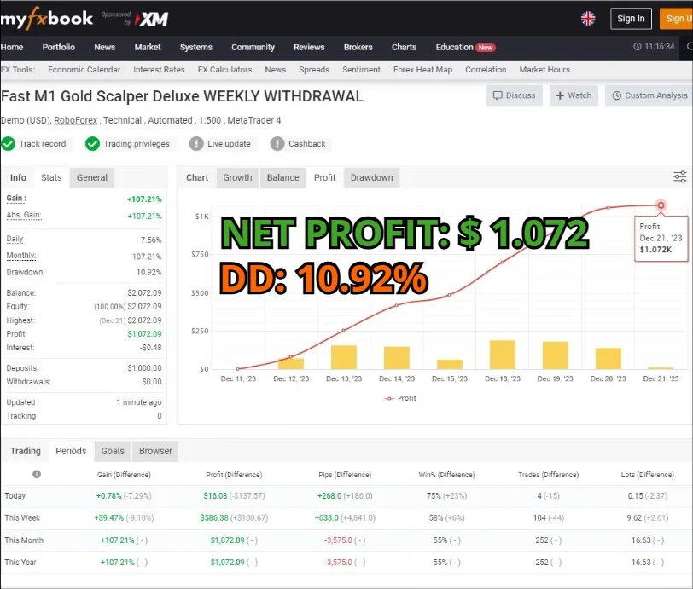Click the Dec 13 yellow profit bar
Viewport: 693px width, 589px height.
point(344,357)
